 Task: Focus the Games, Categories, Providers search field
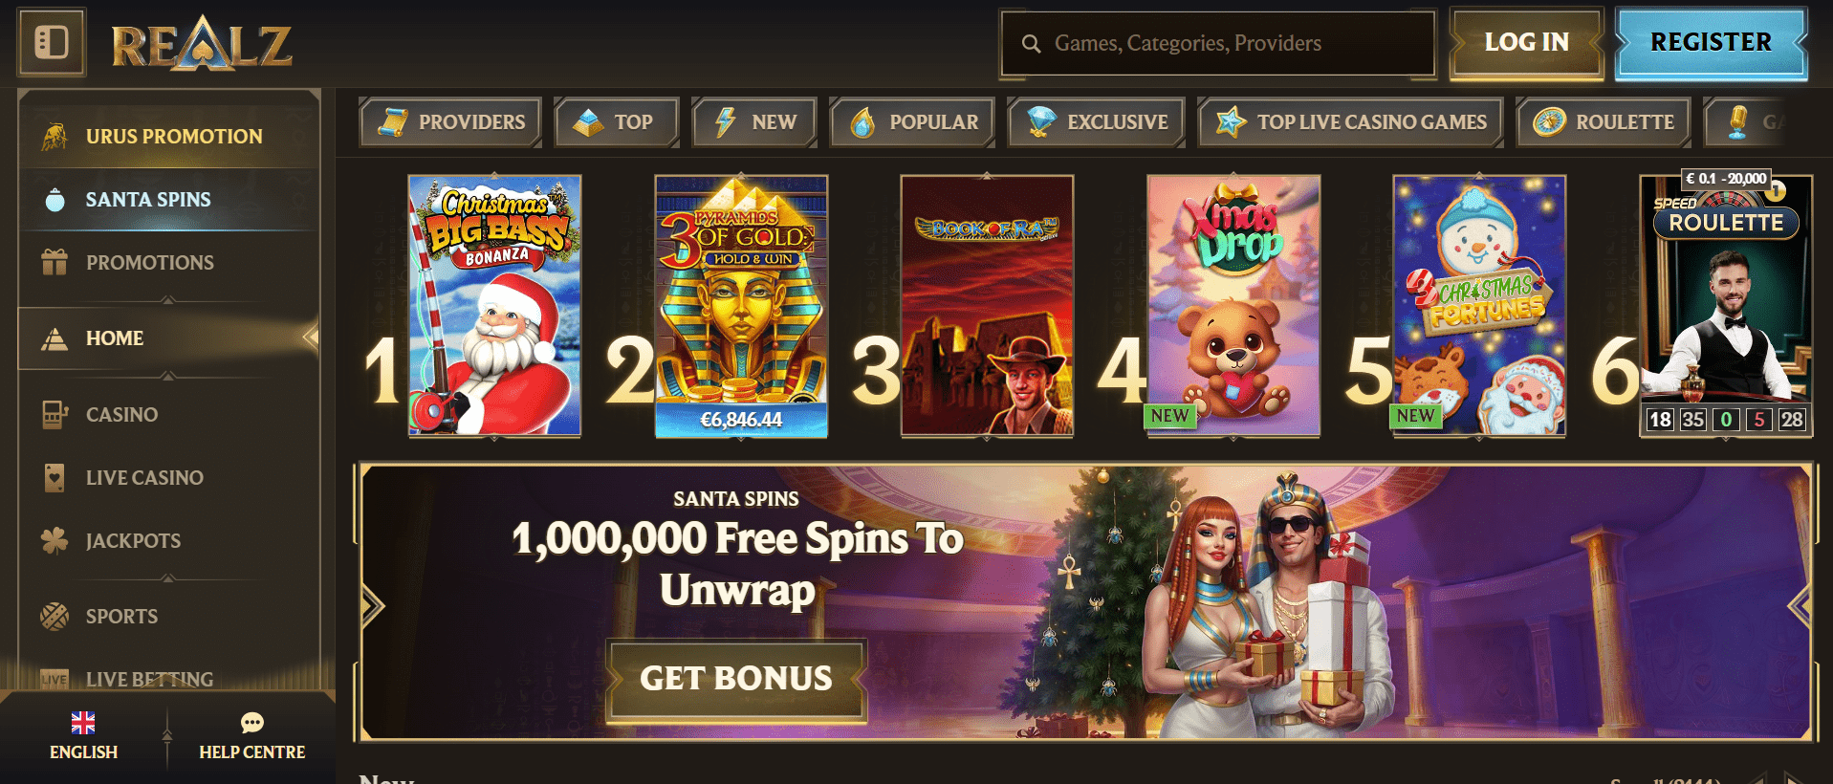point(1217,43)
